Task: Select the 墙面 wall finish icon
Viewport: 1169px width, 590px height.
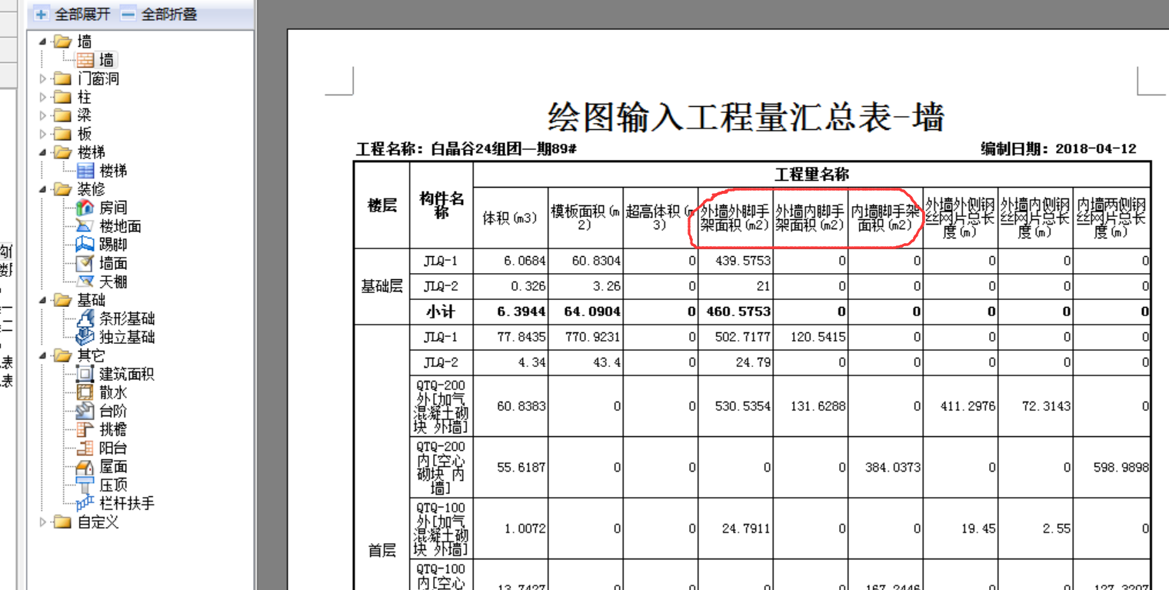Action: coord(85,263)
